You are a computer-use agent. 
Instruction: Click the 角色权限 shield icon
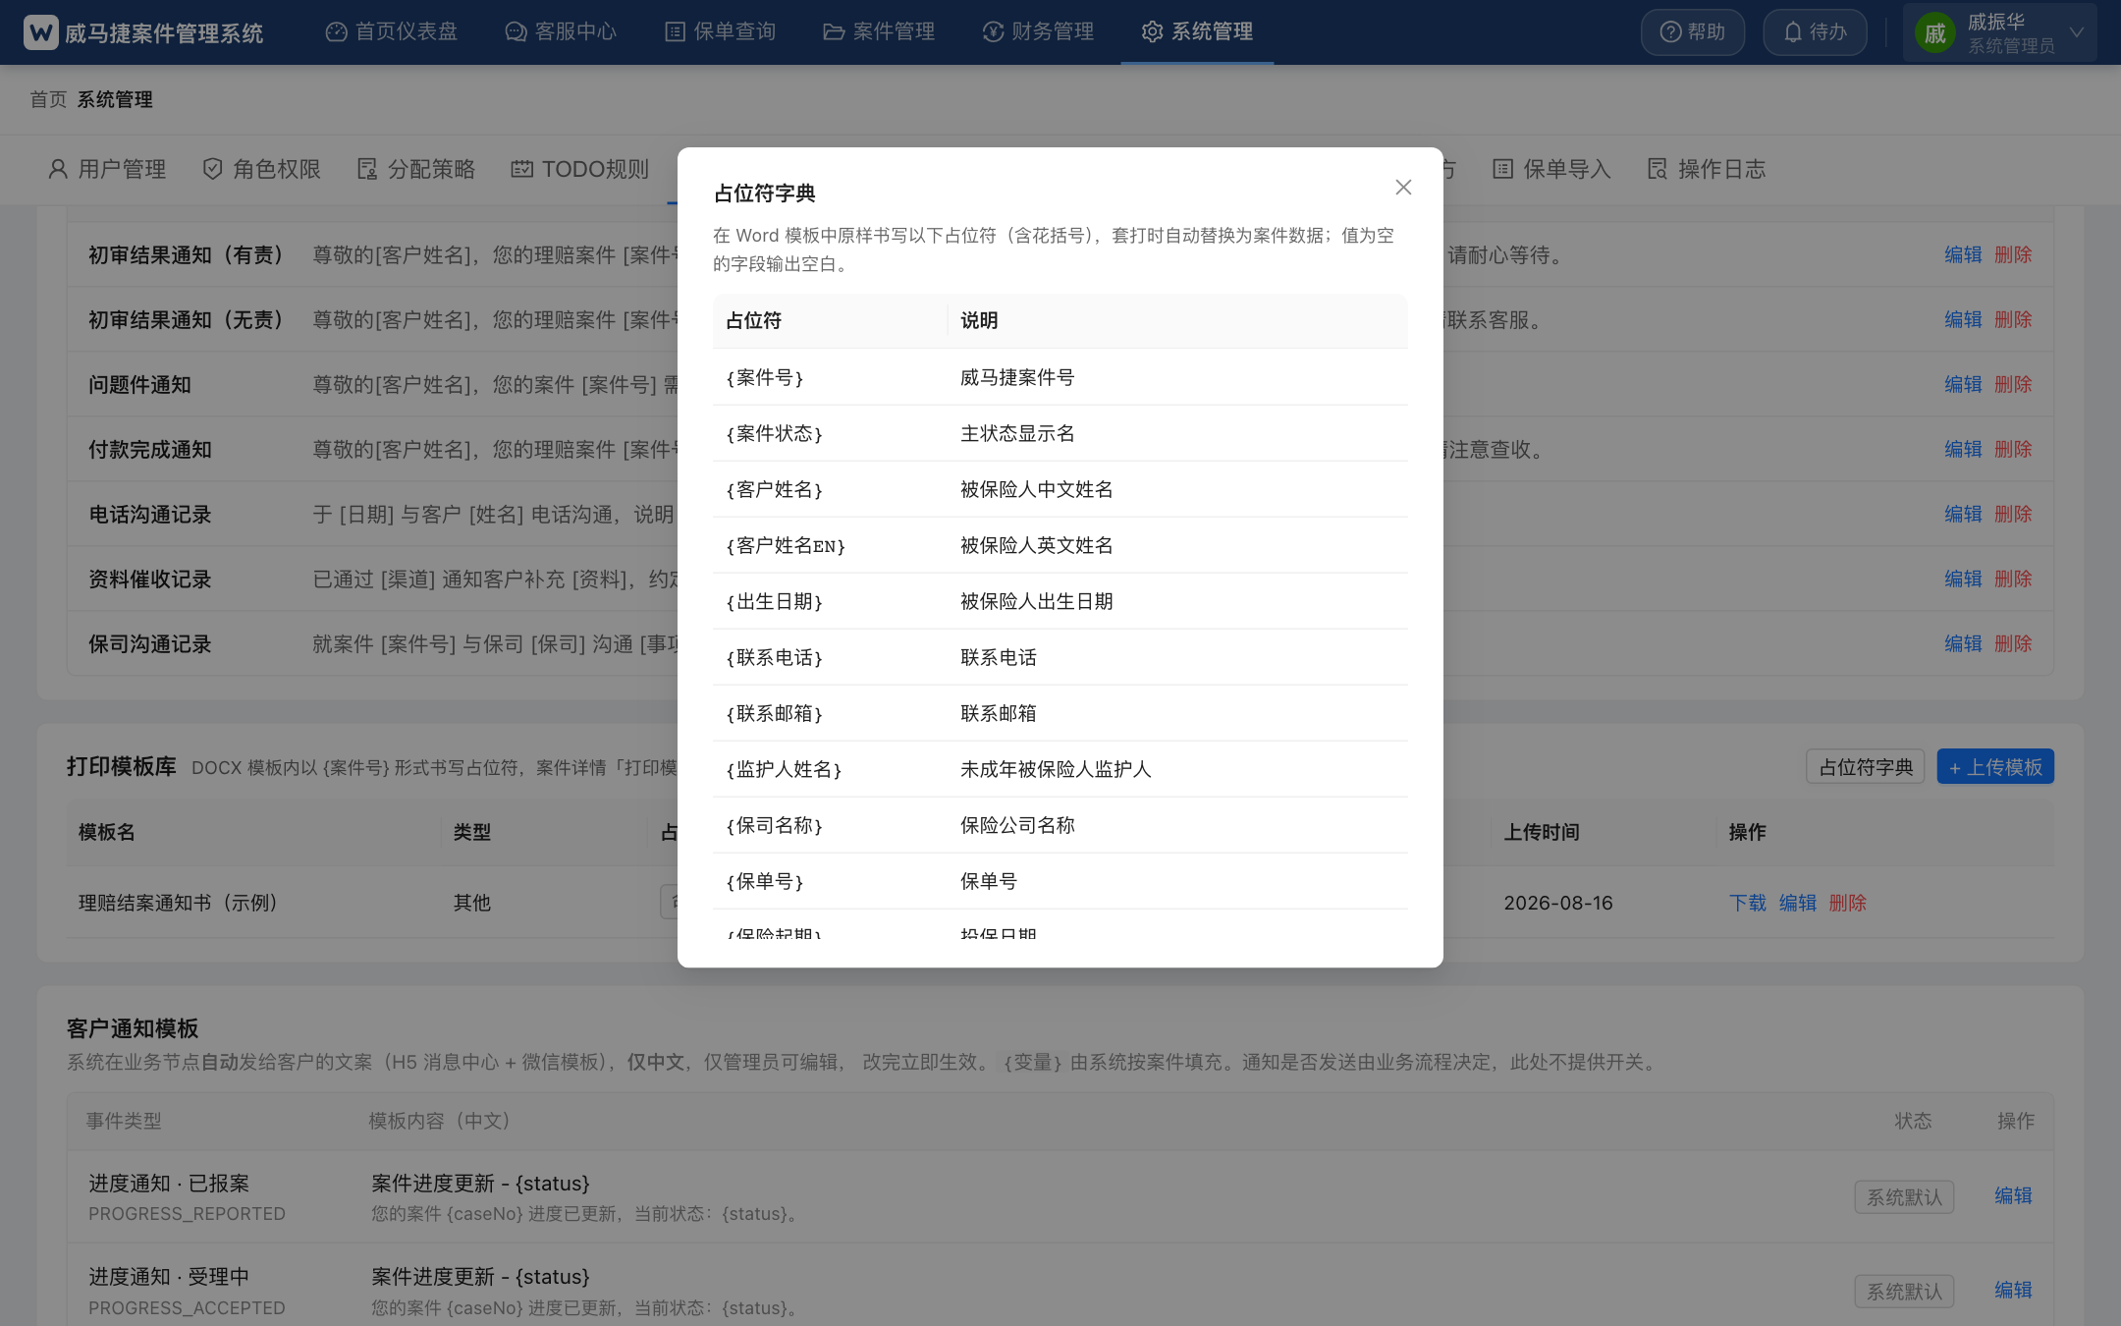212,169
